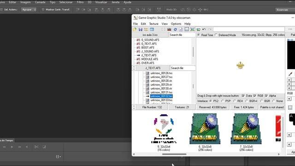Viewport: 295px width, 166px height.
Task: Select unknow_00131.txs in file list
Action: [161, 92]
